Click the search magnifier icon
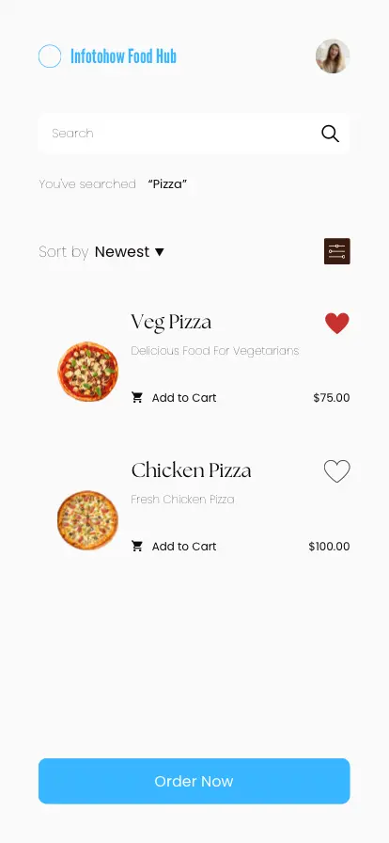The image size is (389, 843). [x=330, y=134]
